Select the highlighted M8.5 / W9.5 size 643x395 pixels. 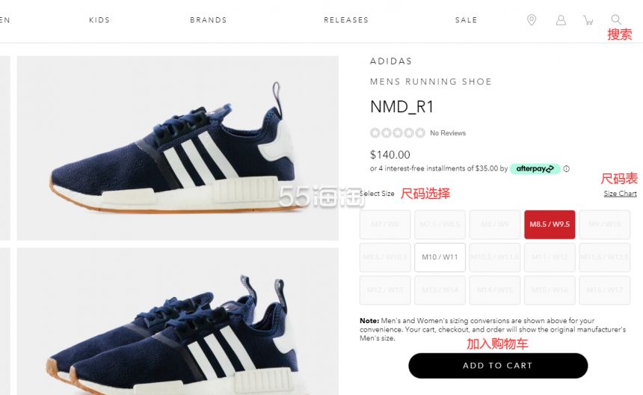tap(550, 224)
